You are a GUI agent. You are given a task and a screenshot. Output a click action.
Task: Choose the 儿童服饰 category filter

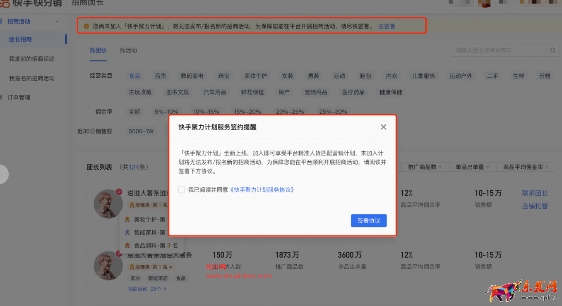(x=423, y=76)
